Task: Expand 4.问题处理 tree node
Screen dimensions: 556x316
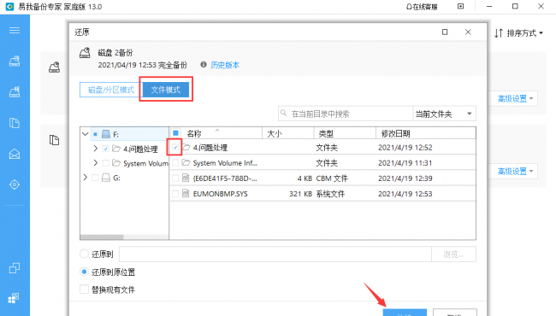Action: 96,149
